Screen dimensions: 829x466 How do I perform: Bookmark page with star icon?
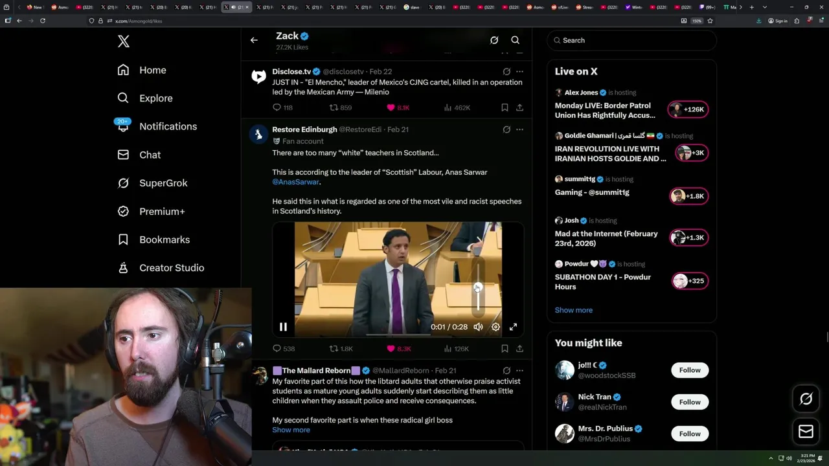tap(710, 21)
